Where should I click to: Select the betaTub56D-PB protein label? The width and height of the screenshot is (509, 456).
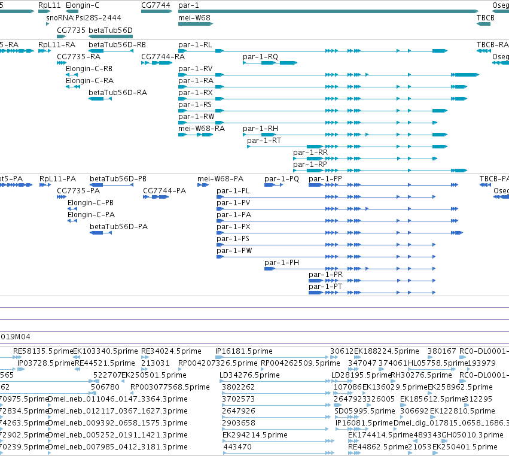click(x=118, y=179)
